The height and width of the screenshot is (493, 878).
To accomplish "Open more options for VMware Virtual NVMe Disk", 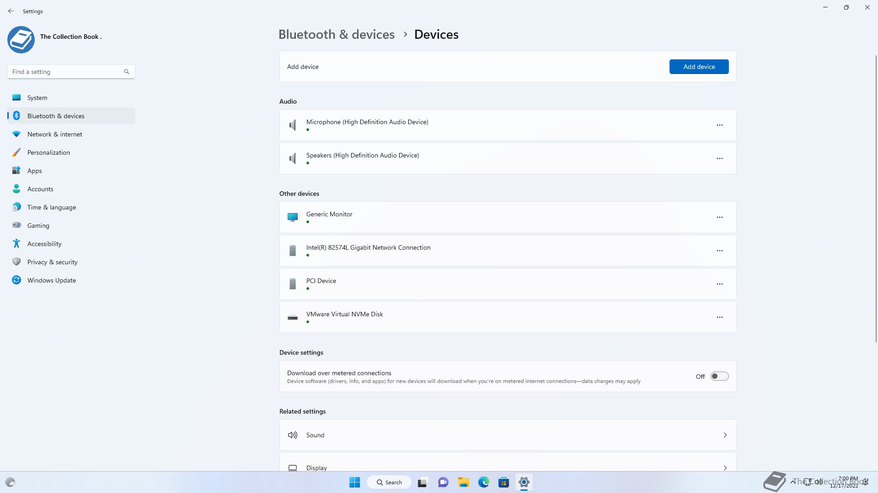I will [719, 317].
